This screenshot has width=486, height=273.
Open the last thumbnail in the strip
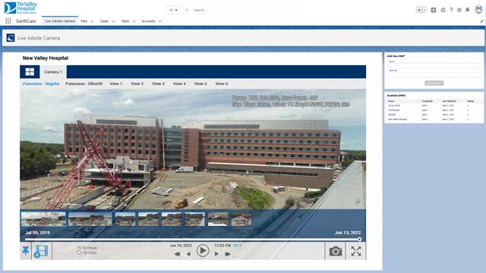pos(241,219)
